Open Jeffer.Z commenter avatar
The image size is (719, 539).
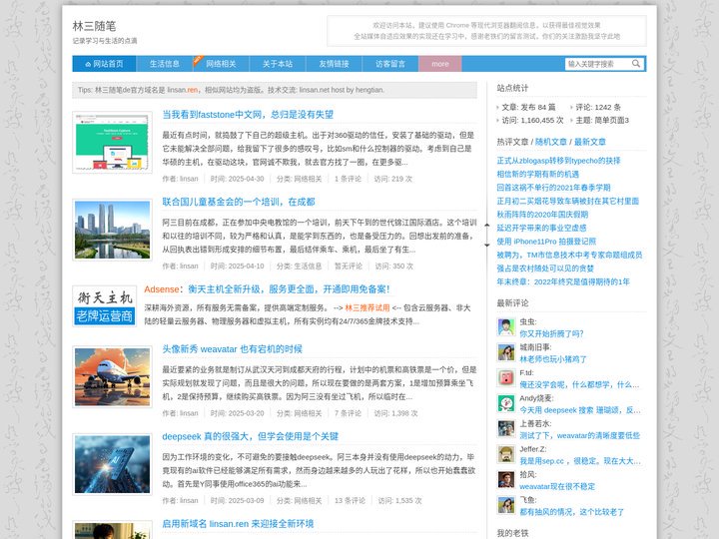[506, 455]
